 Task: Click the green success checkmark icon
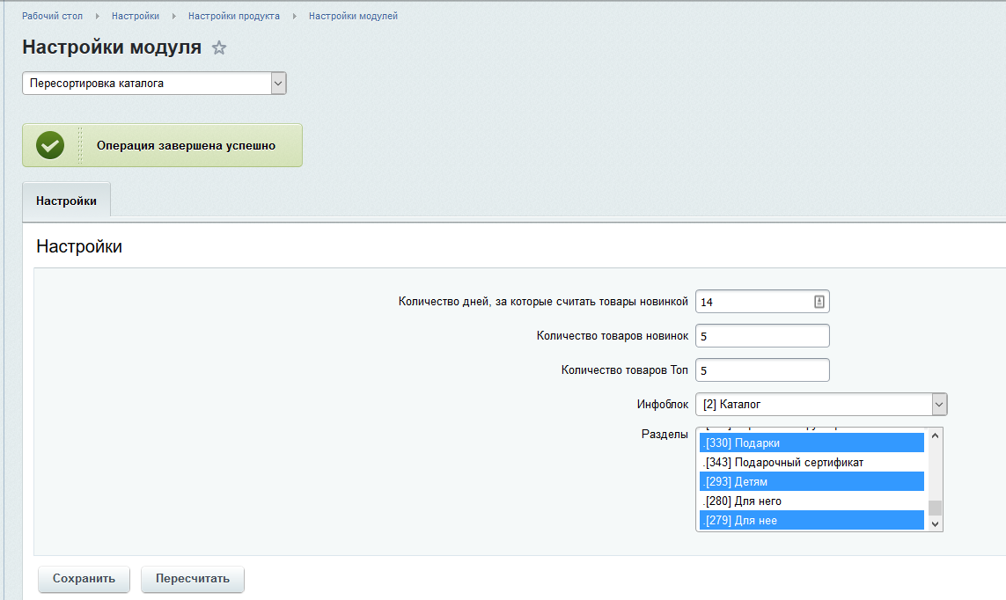point(50,145)
